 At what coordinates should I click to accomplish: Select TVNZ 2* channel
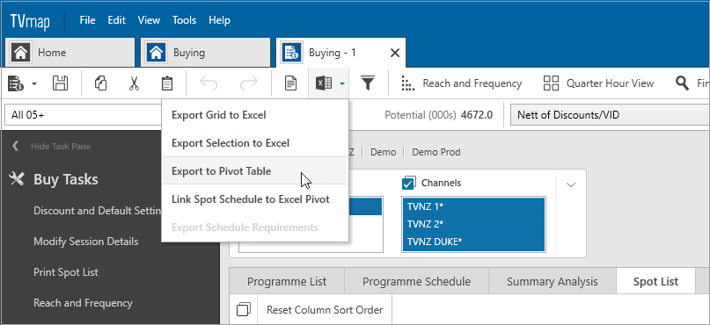coord(473,224)
